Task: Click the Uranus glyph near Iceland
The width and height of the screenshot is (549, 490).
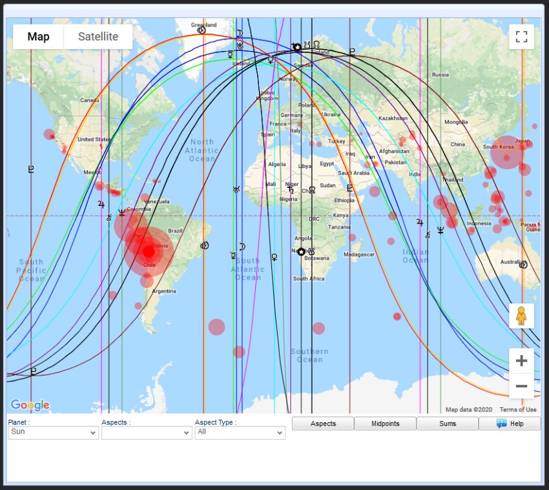Action: [x=239, y=46]
